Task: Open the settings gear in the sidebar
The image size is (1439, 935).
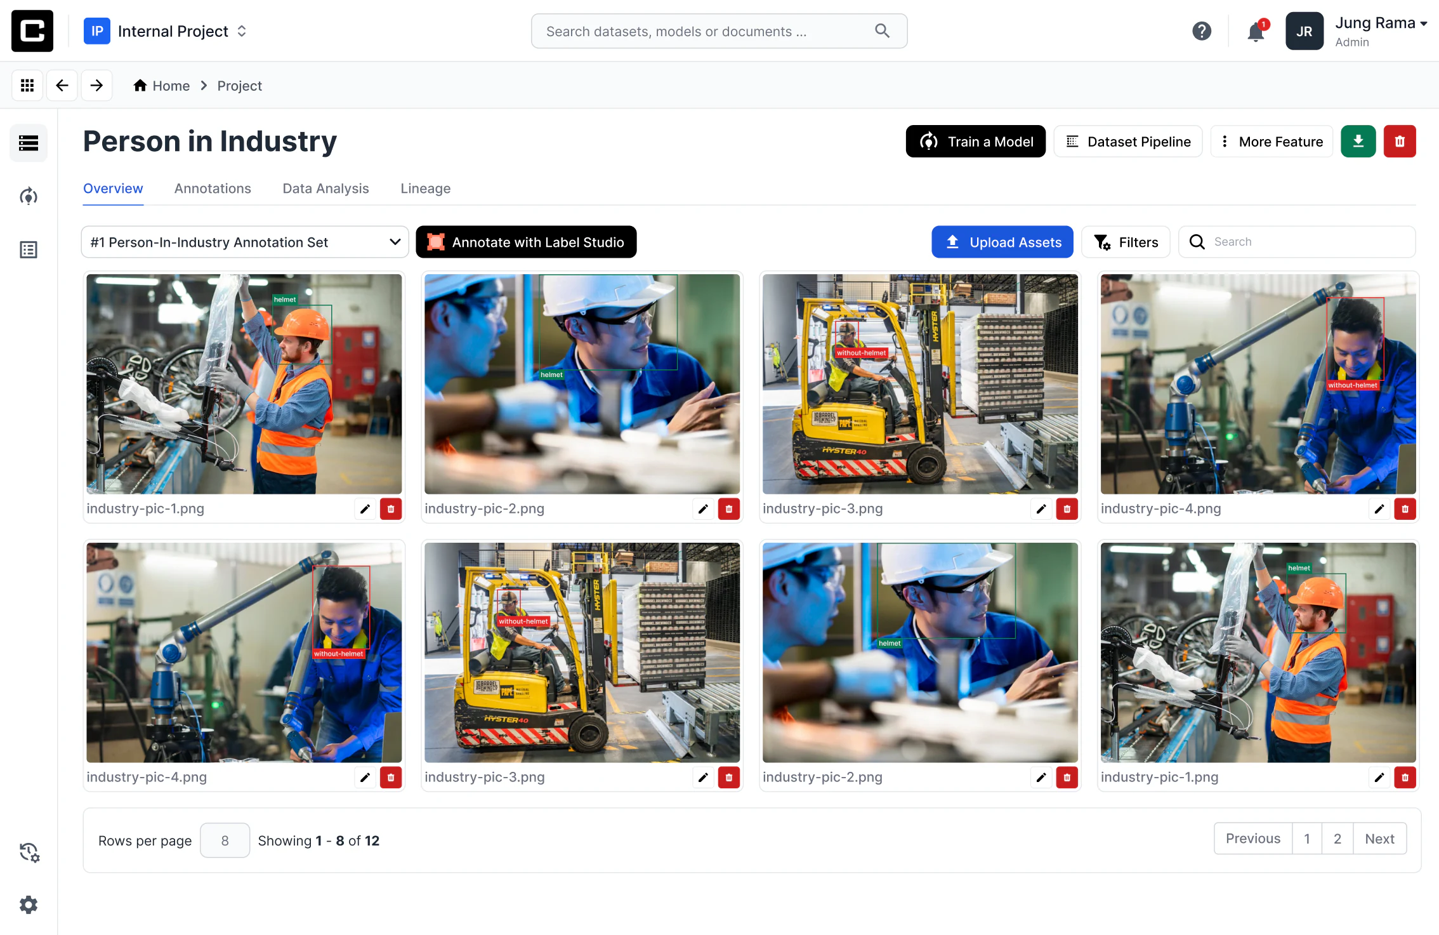Action: pyautogui.click(x=29, y=905)
